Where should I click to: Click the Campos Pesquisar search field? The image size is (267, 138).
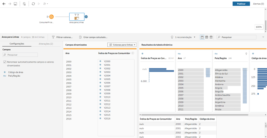[20, 55]
